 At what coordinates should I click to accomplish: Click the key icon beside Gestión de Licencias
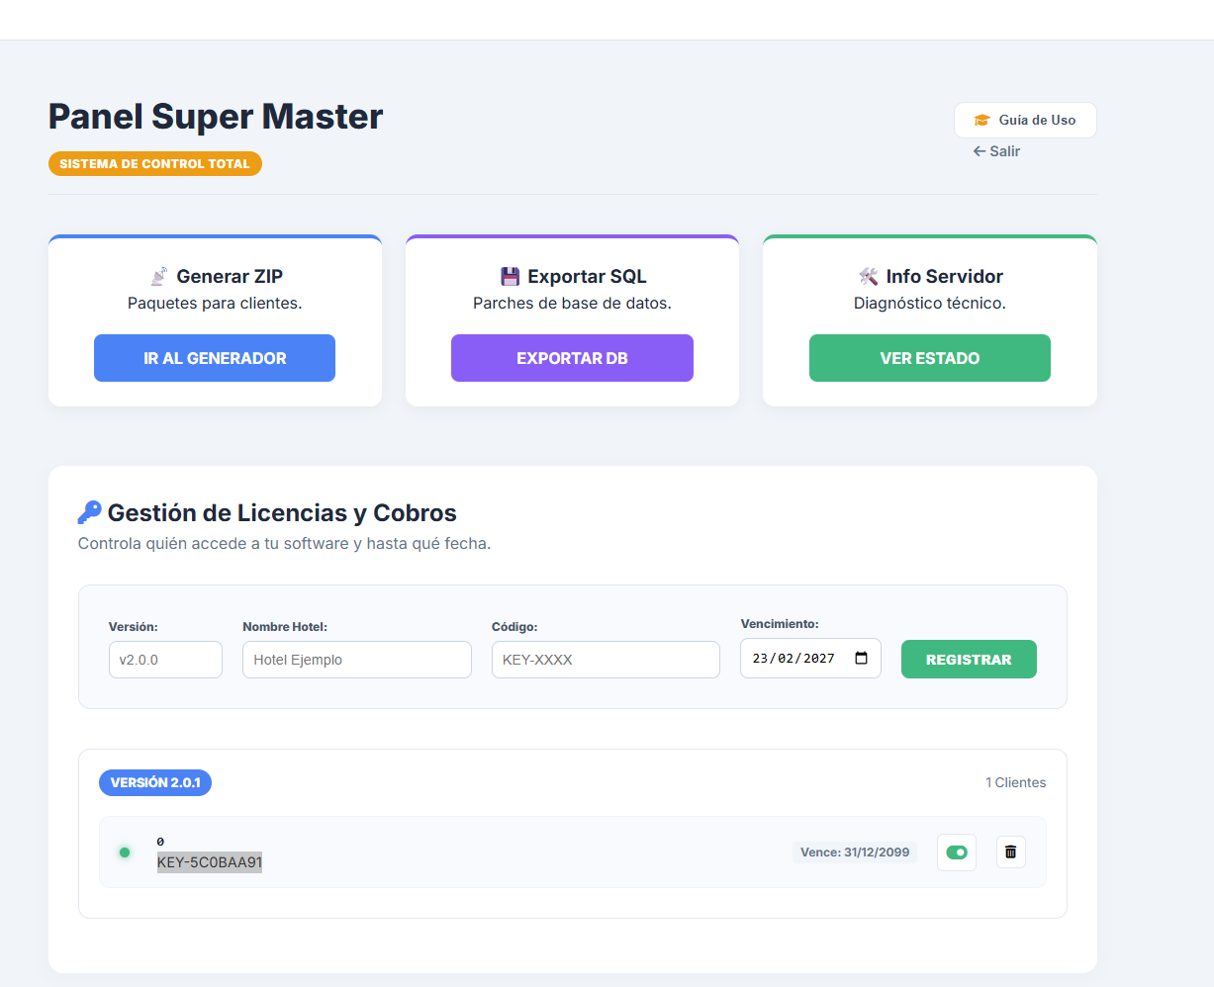[x=90, y=512]
